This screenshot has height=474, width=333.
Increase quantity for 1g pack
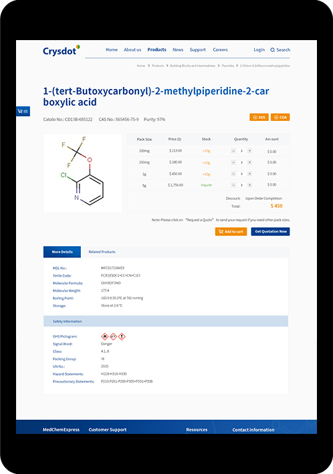click(x=249, y=174)
